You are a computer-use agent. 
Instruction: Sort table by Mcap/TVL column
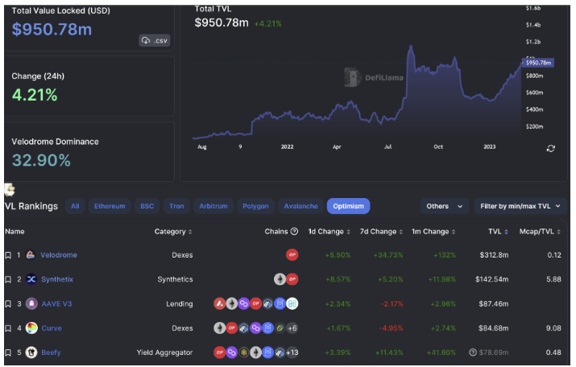coord(540,232)
